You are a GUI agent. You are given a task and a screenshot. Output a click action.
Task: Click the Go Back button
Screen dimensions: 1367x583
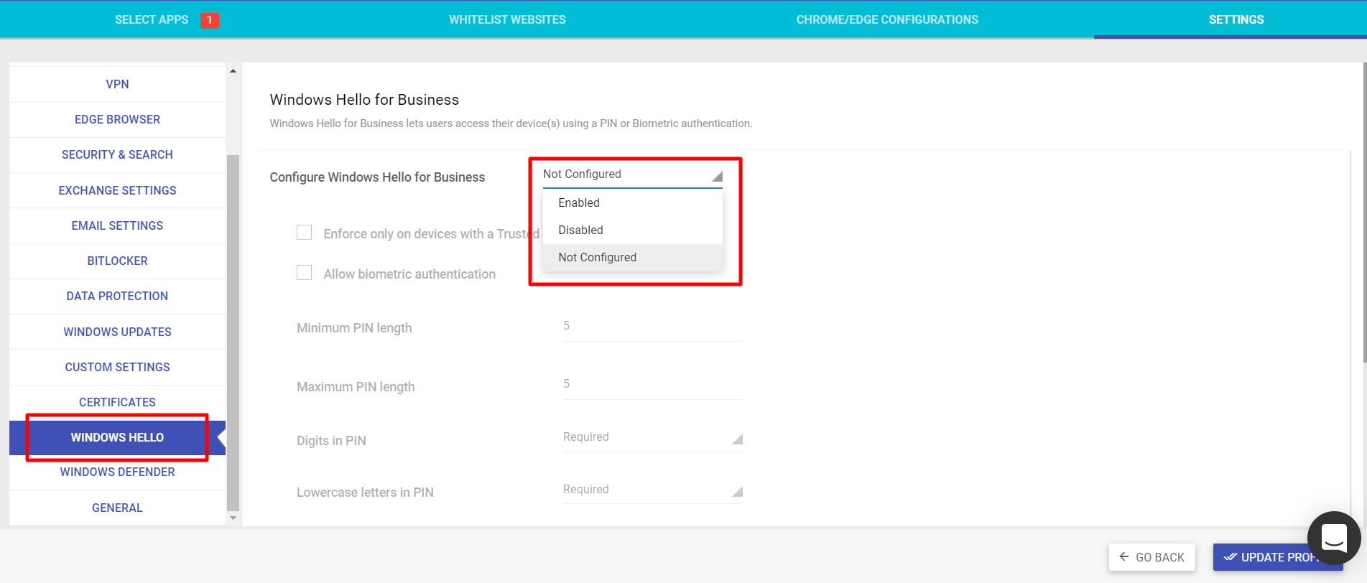coord(1151,557)
